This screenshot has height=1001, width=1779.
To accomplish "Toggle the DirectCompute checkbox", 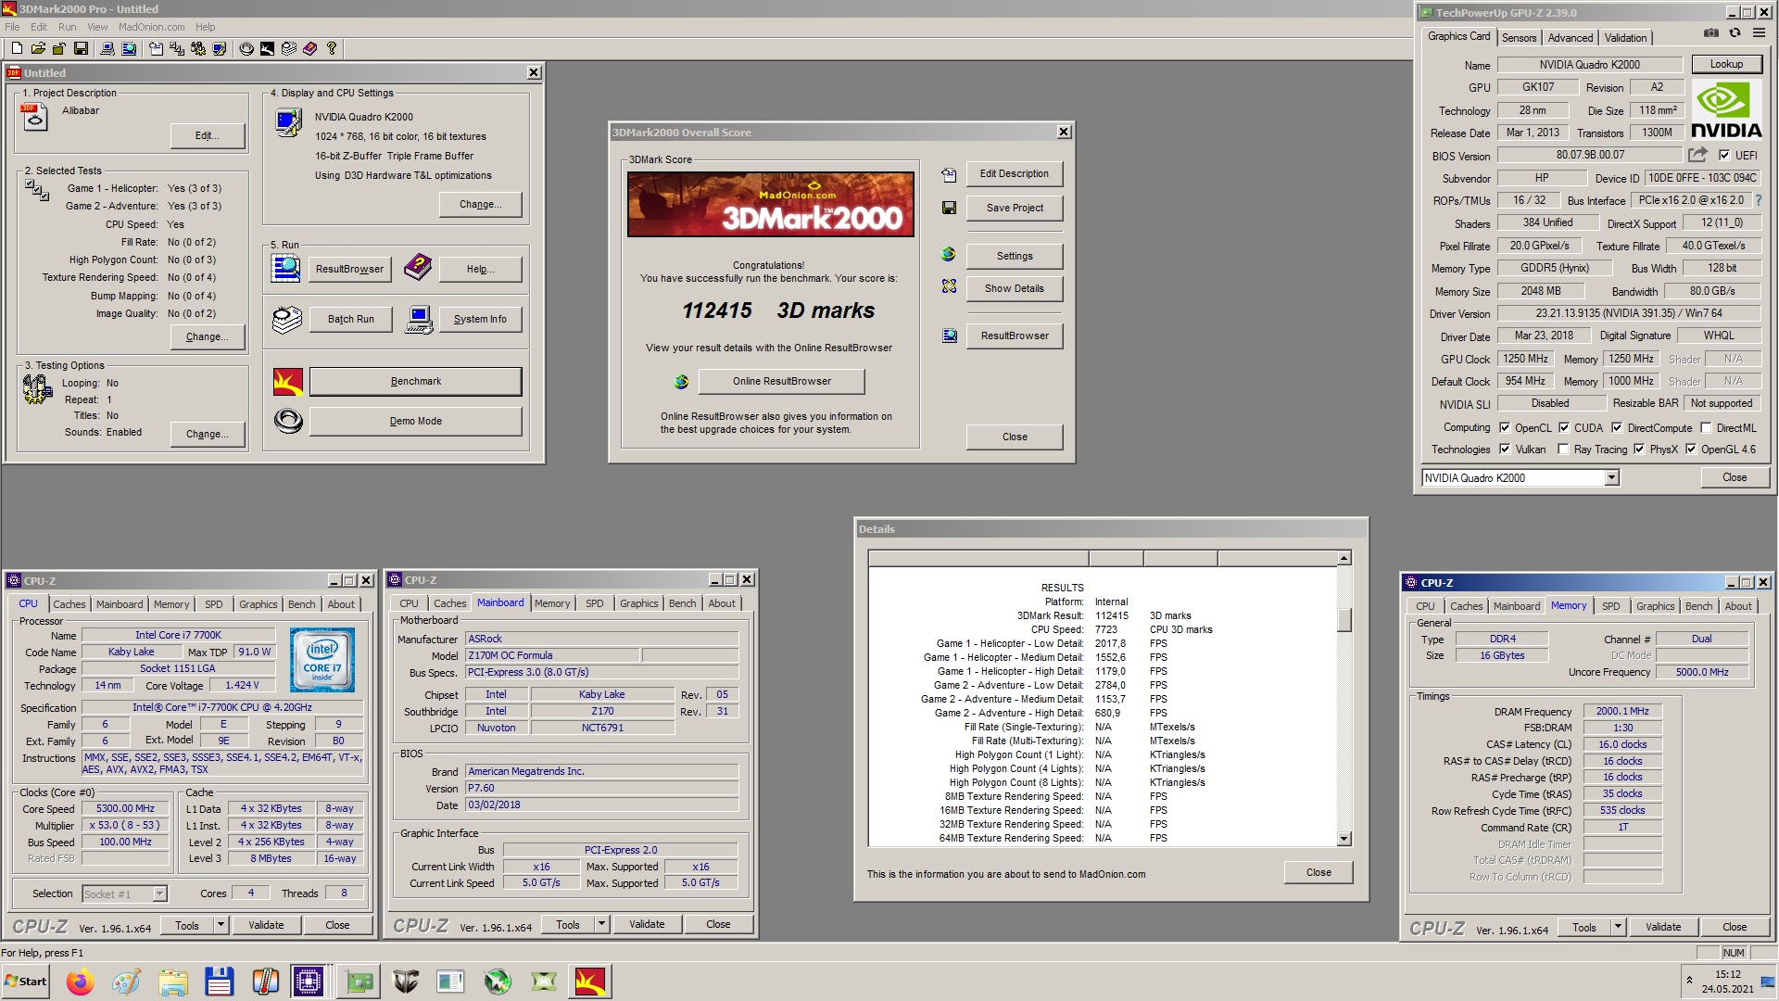I will coord(1617,427).
